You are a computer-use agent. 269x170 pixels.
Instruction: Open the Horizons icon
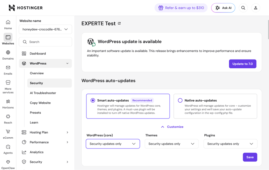[8, 101]
